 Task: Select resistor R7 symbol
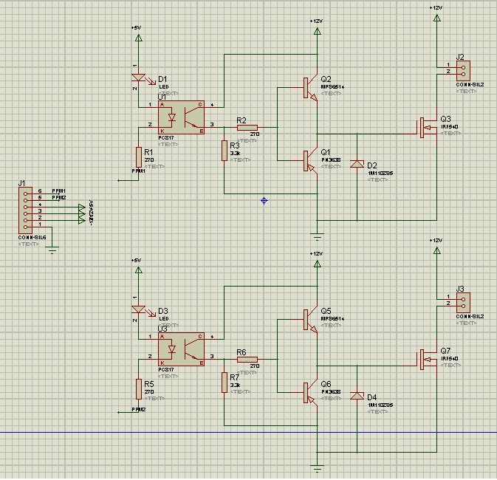[x=224, y=383]
